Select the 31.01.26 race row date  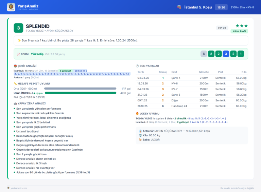[142, 95]
